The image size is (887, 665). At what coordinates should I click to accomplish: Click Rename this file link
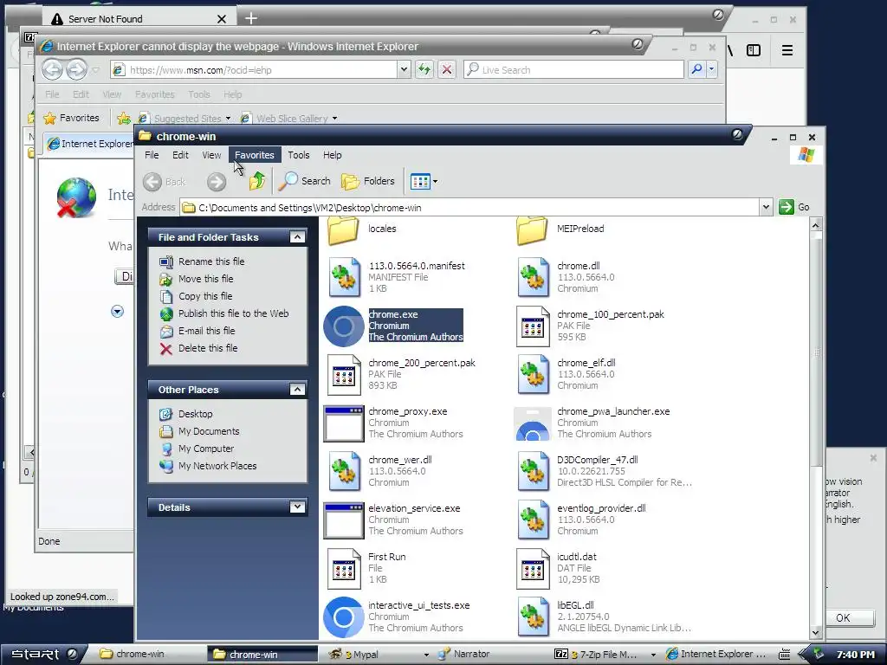coord(211,261)
